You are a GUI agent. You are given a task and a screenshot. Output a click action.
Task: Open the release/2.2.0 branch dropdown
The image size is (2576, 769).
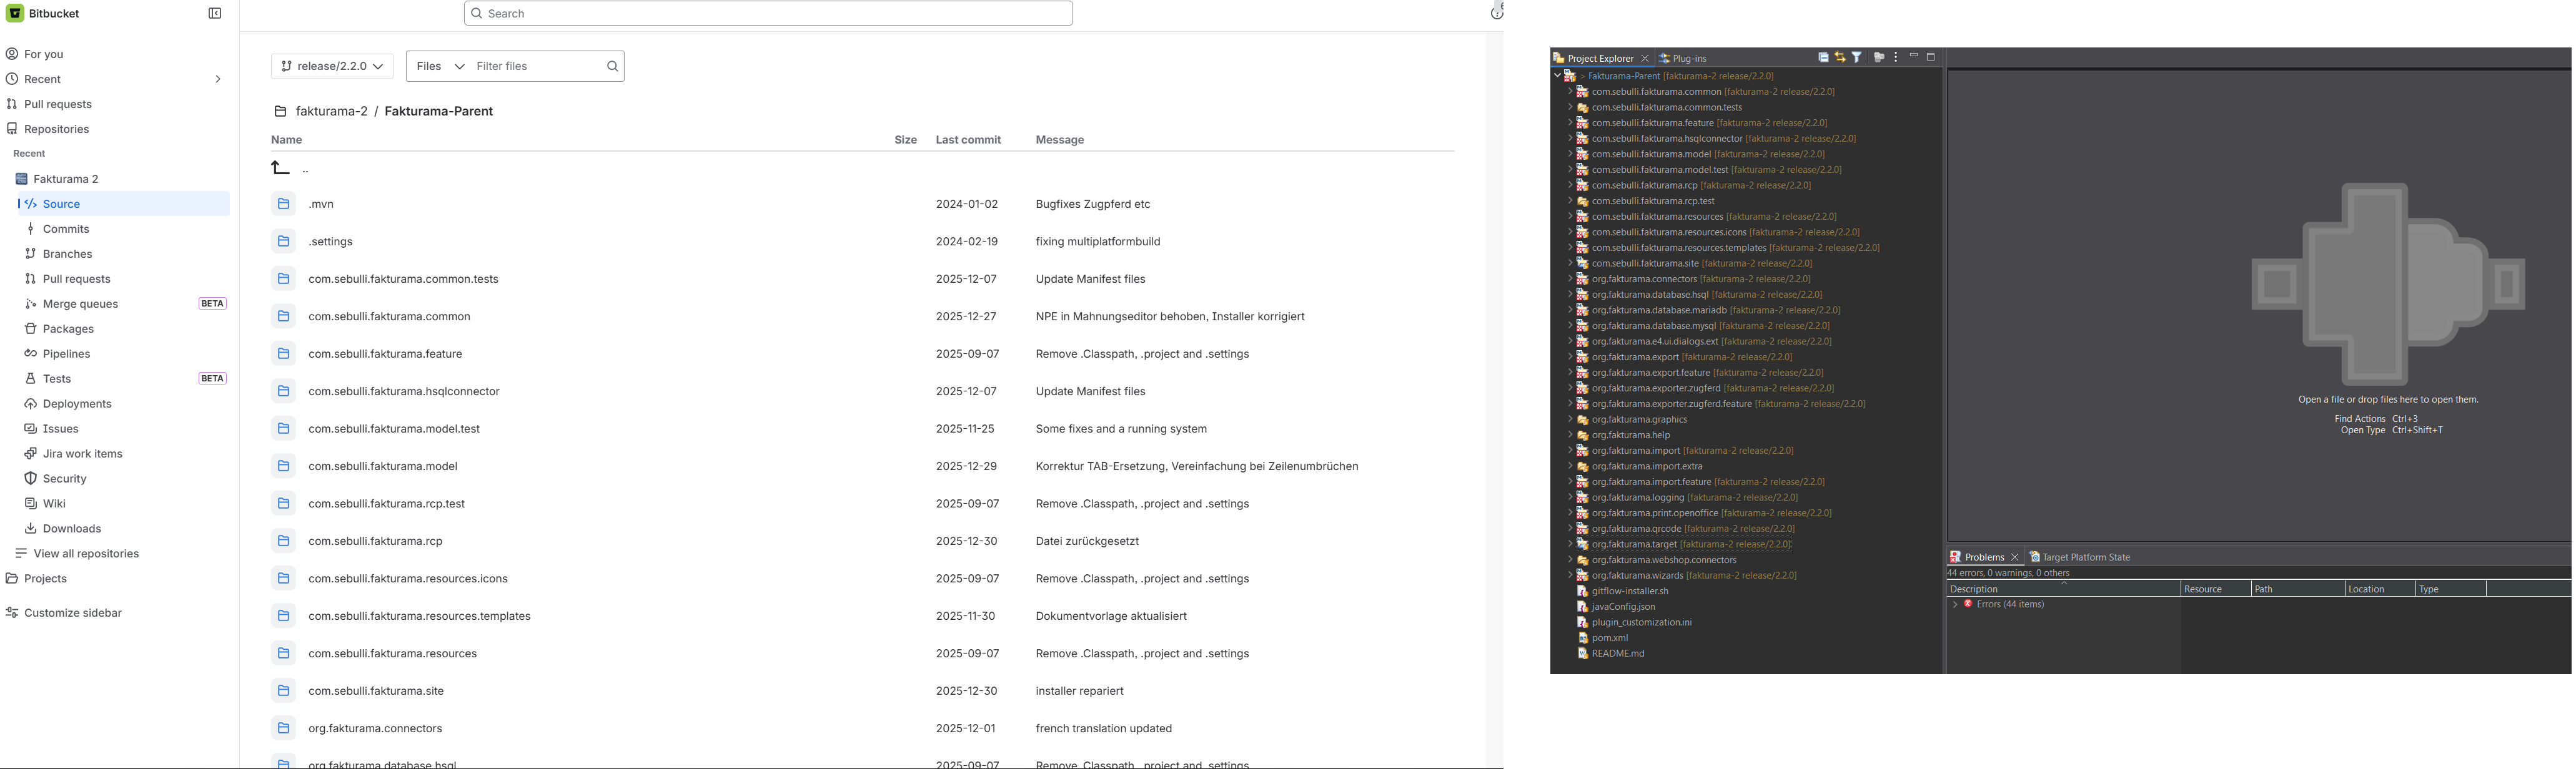(332, 66)
